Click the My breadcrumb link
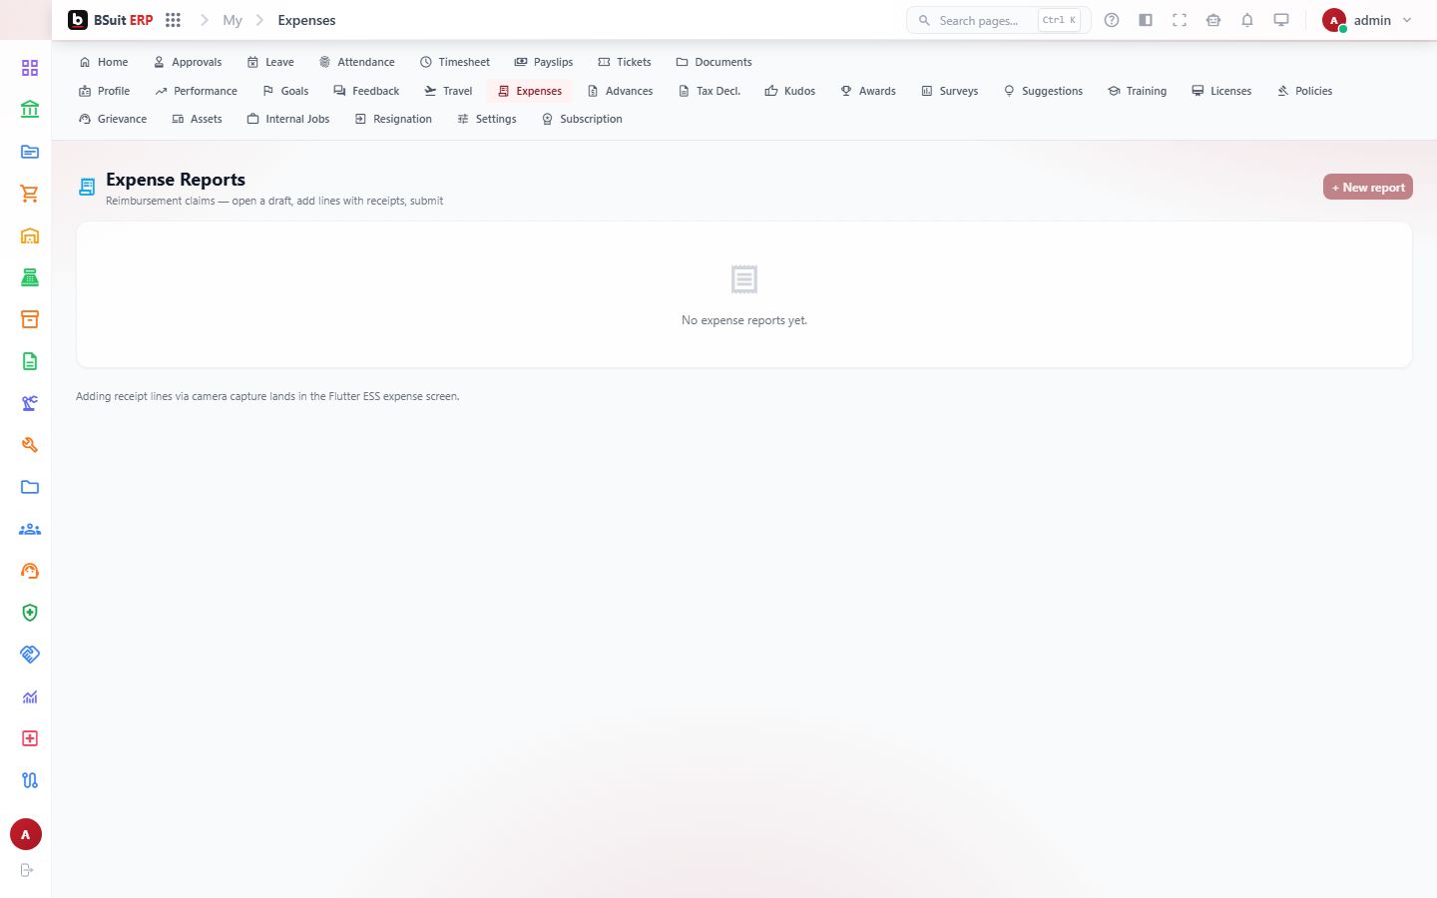 pos(233,20)
